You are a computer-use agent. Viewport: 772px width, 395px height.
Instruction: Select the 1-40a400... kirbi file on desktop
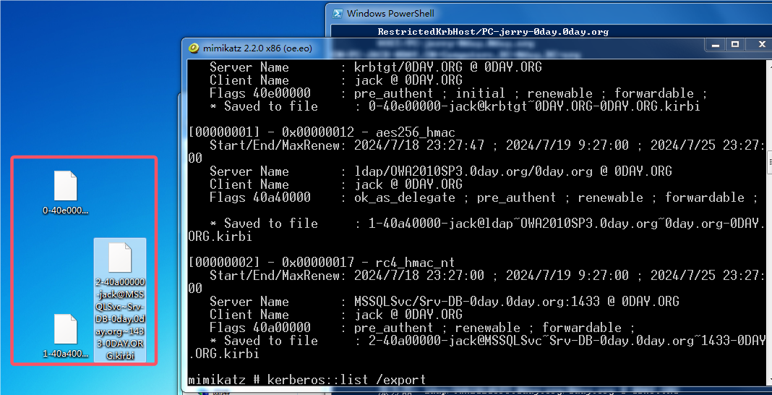(x=66, y=336)
